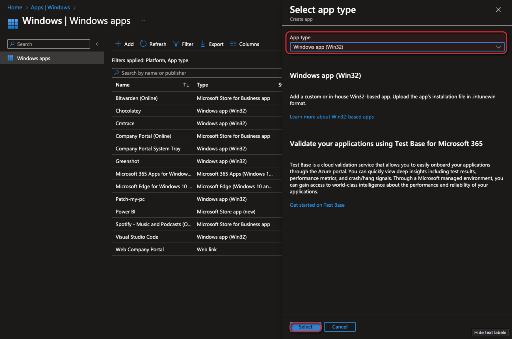Open Apps | Windows breadcrumb
This screenshot has width=512, height=339.
[x=50, y=8]
